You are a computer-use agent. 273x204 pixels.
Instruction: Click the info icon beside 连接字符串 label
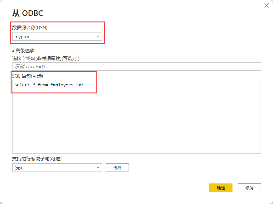point(77,59)
